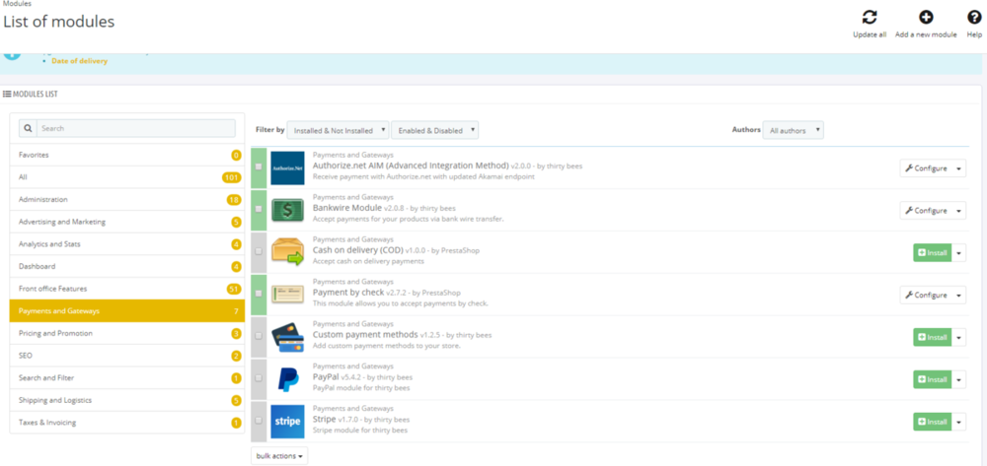This screenshot has height=466, width=987.
Task: Expand Payment by check Configure dropdown arrow
Action: coord(959,295)
